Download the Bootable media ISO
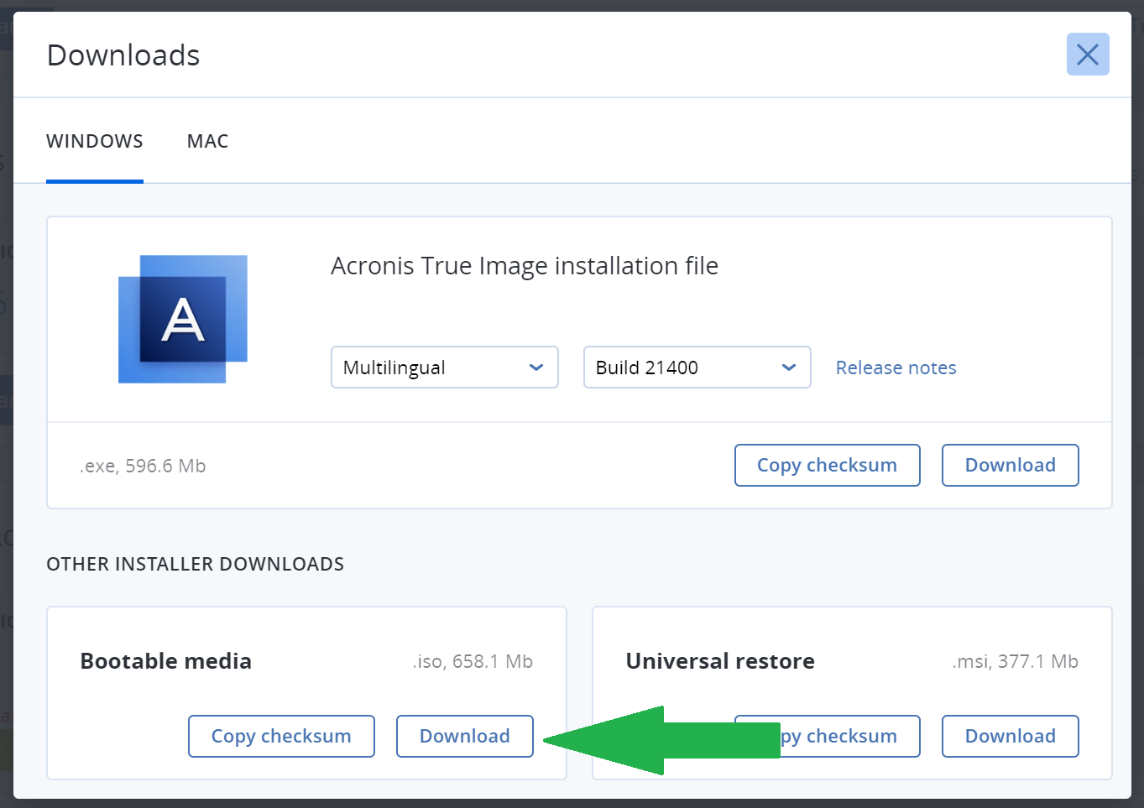 [x=464, y=736]
